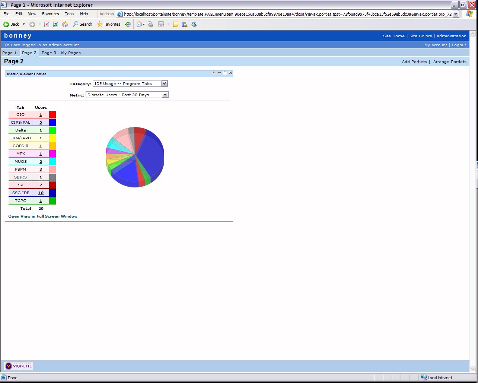478x383 pixels.
Task: Click the Add Portlets link
Action: [414, 62]
